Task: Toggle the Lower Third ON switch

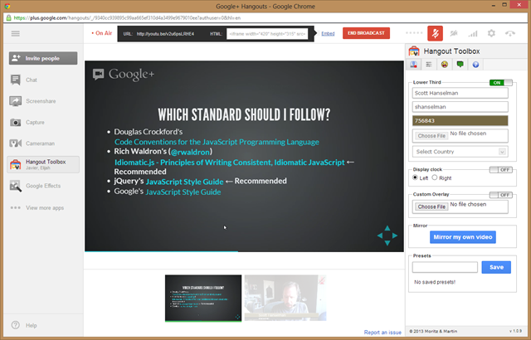Action: pyautogui.click(x=501, y=83)
